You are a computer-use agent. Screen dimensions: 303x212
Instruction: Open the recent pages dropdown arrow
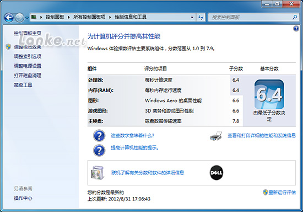point(27,18)
